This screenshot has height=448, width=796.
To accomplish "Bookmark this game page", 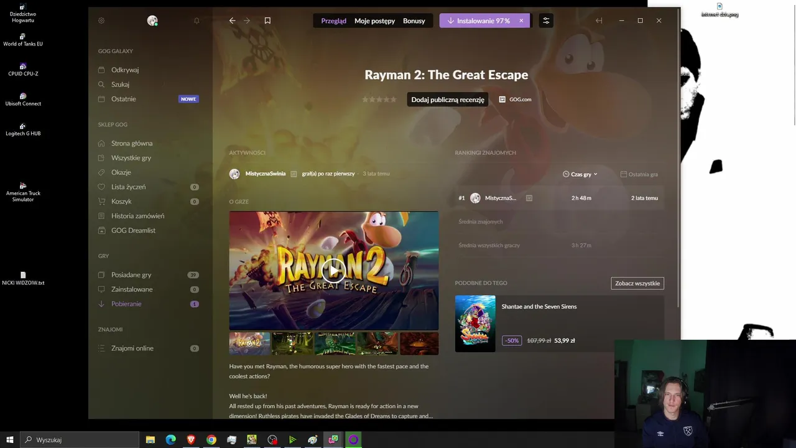I will tap(267, 21).
